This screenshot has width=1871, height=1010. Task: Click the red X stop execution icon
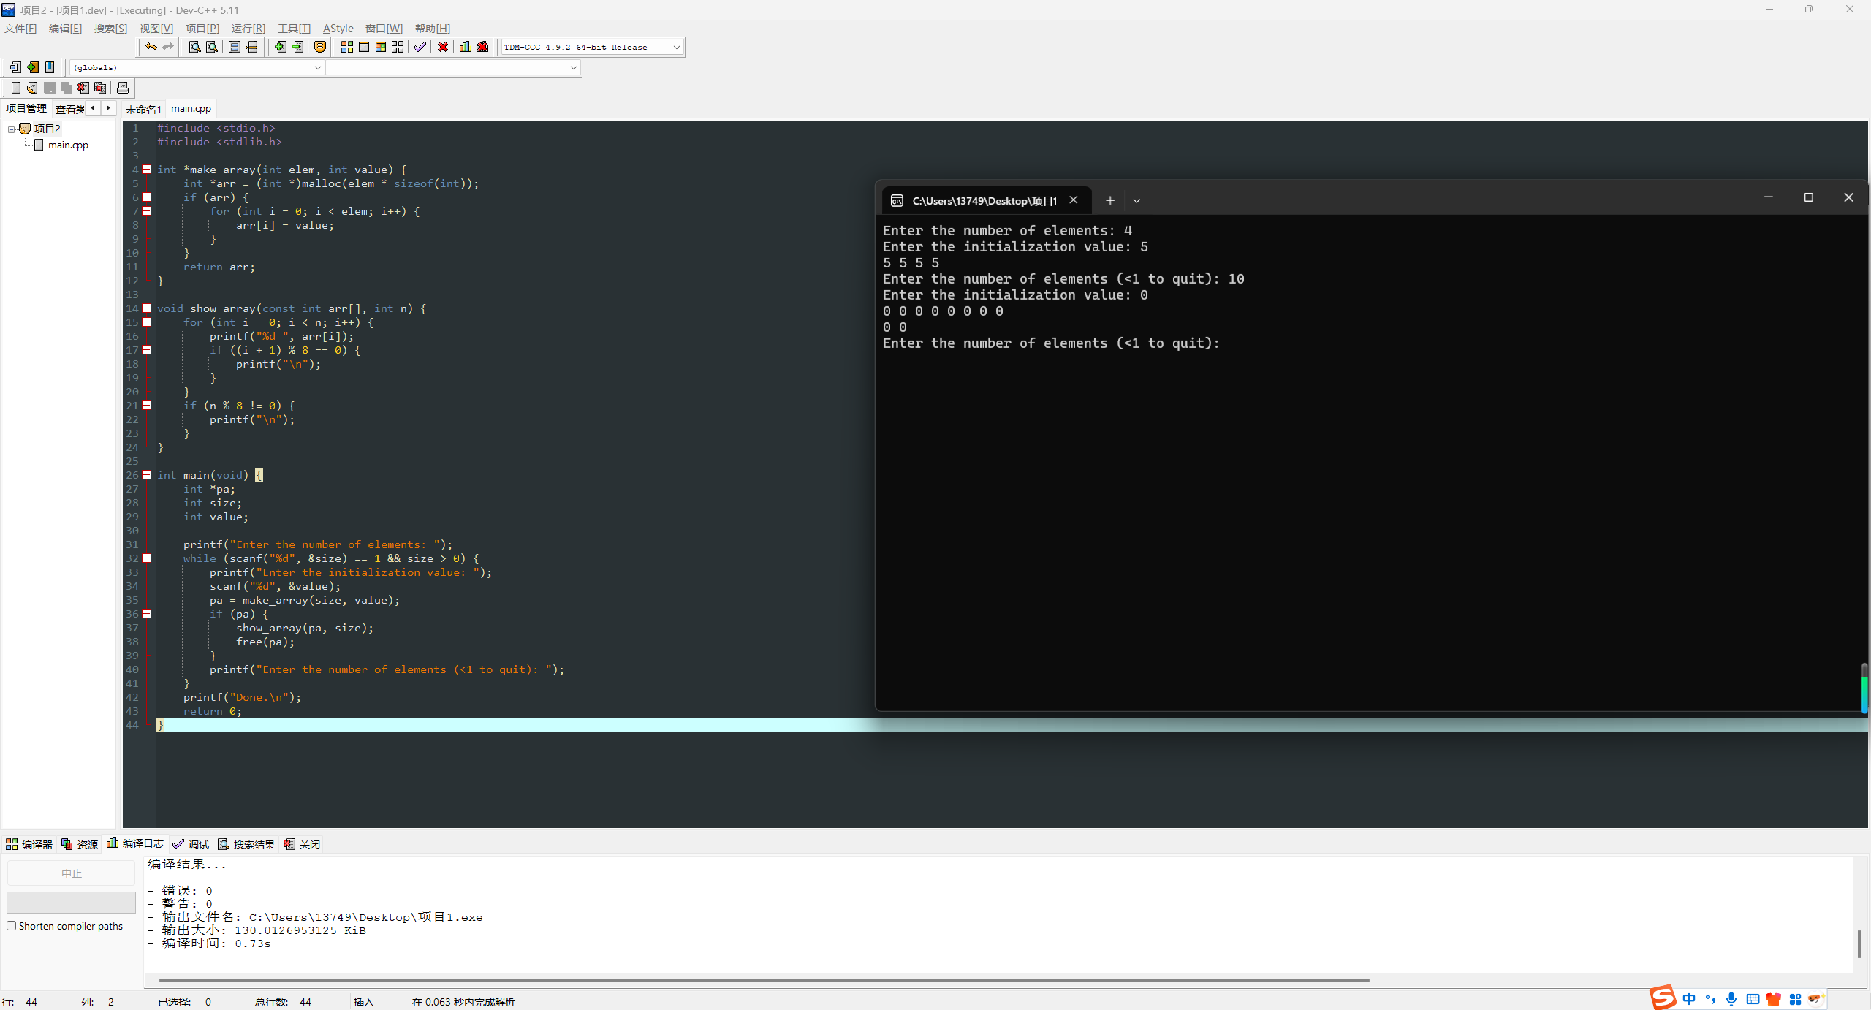coord(443,47)
